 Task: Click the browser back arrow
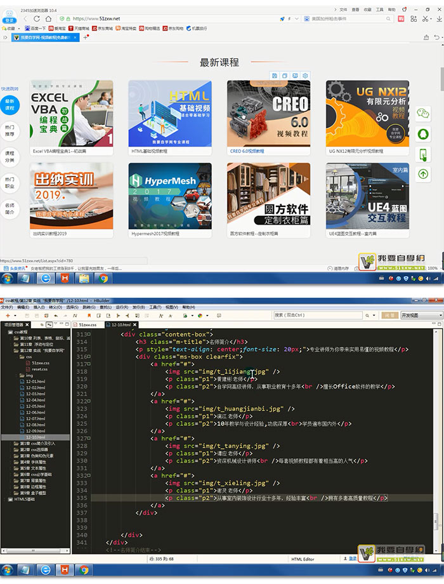(x=25, y=18)
